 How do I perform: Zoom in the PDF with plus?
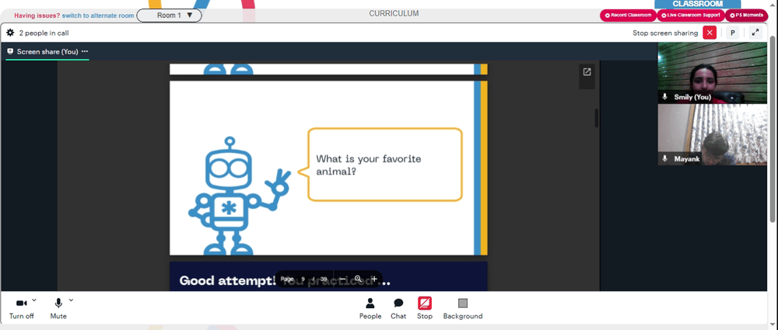click(374, 279)
